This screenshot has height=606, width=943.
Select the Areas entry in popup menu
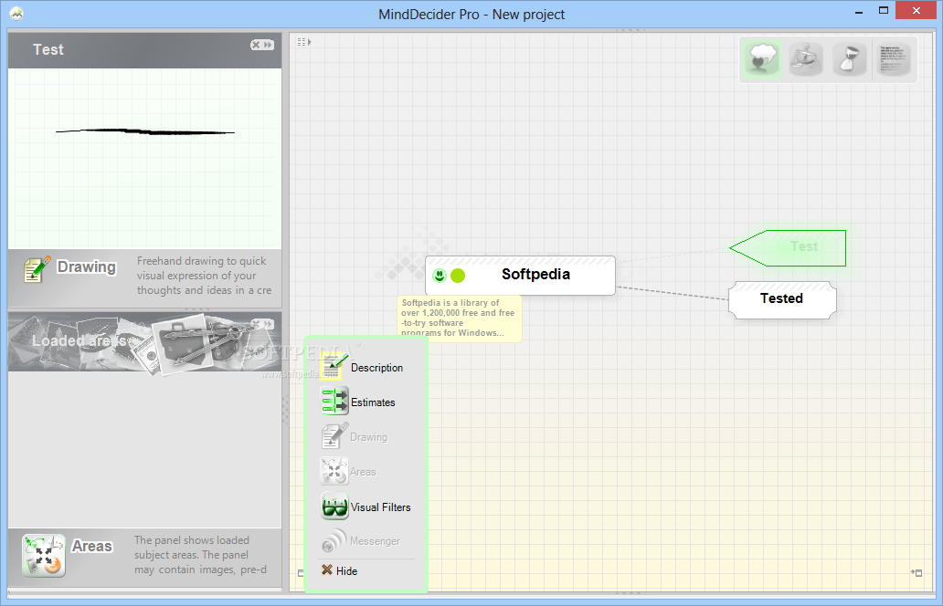click(363, 472)
